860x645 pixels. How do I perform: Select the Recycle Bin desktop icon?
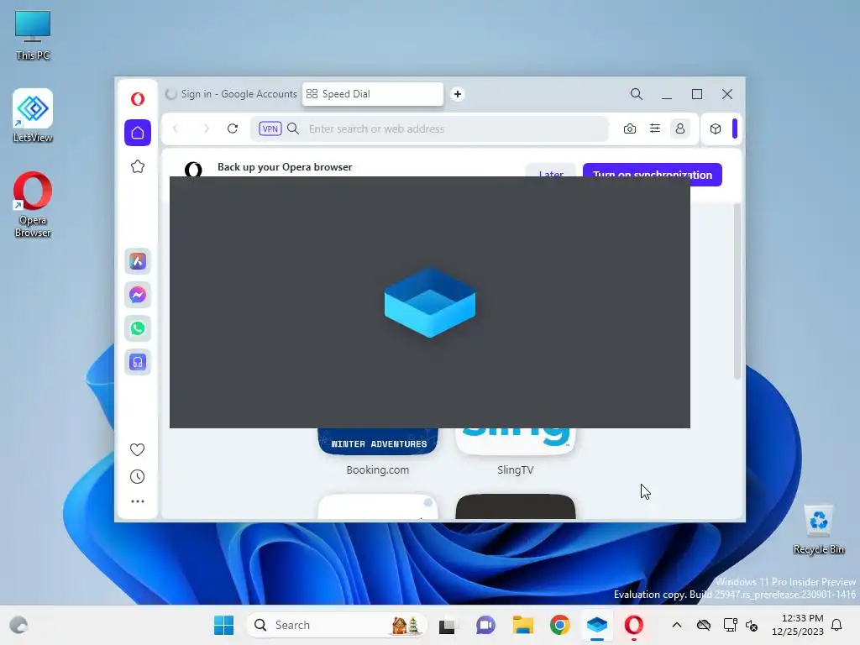pos(818,529)
